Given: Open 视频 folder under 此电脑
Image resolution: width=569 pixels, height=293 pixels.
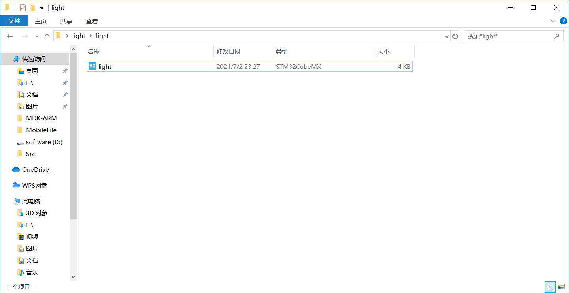Looking at the screenshot, I should click(32, 237).
